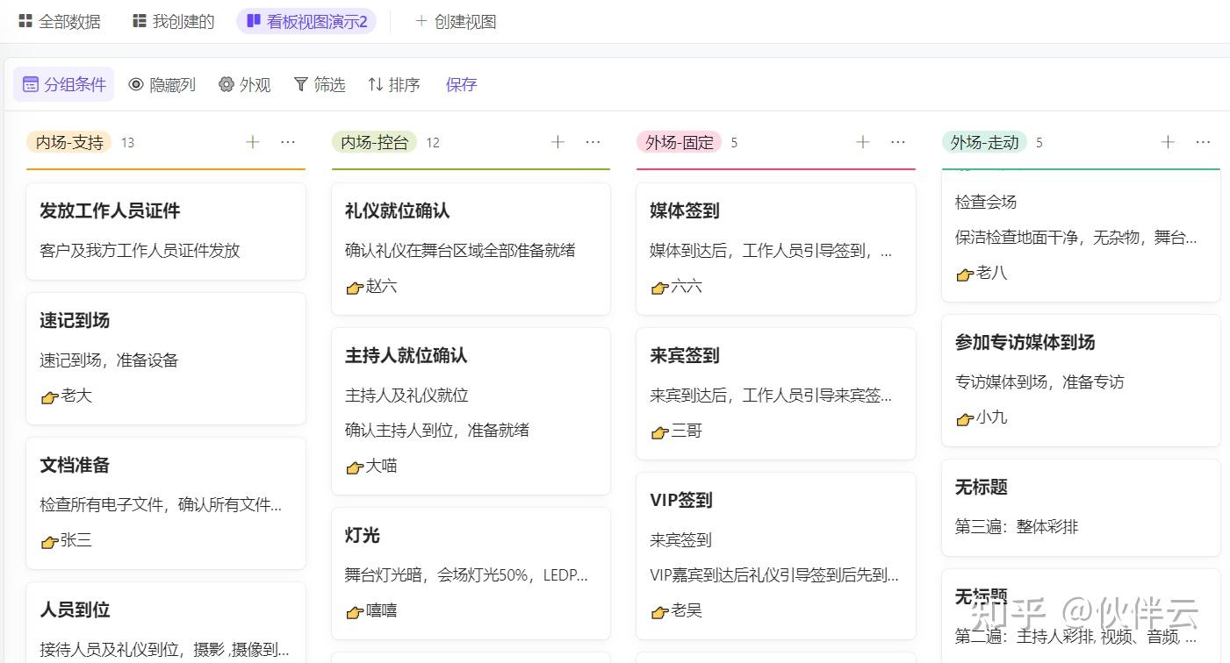Open the 参加专访媒体到场 card
1230x663 pixels.
click(x=1081, y=380)
